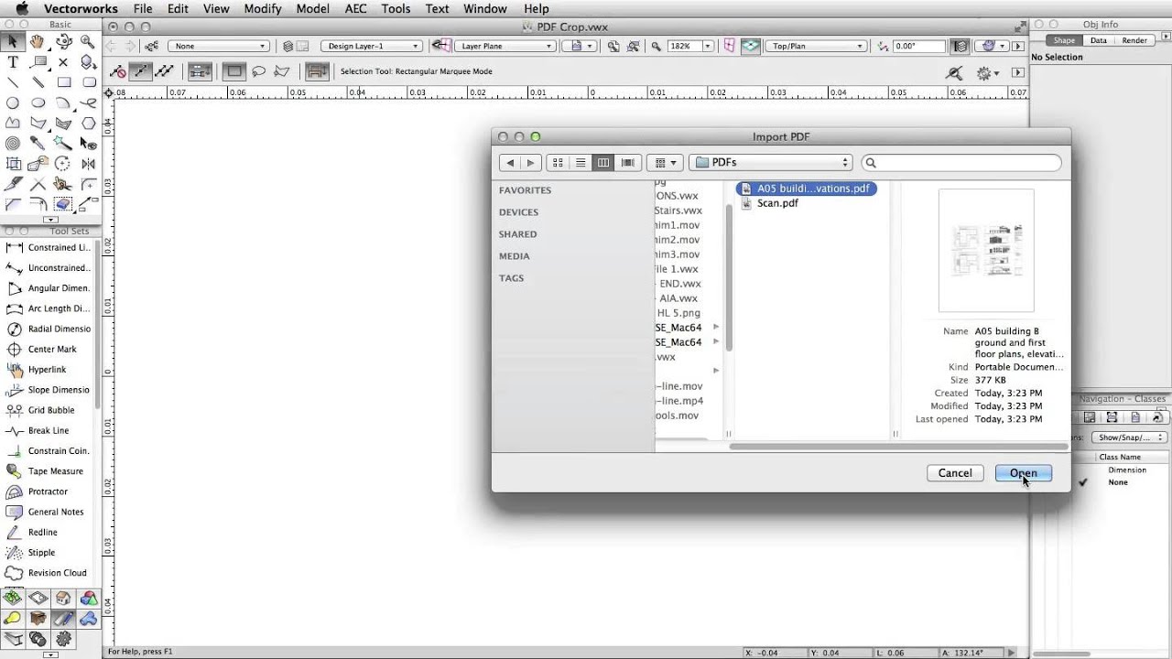The image size is (1172, 659).
Task: Switch Import PDF dialog to list view
Action: (x=581, y=162)
